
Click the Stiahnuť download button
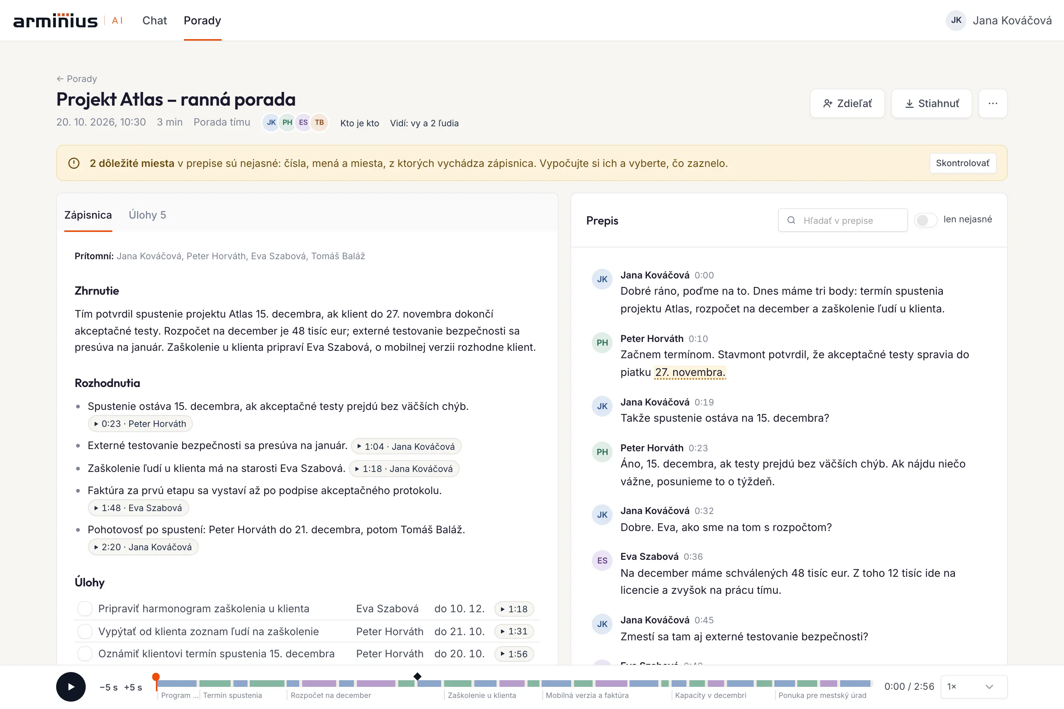pyautogui.click(x=931, y=103)
